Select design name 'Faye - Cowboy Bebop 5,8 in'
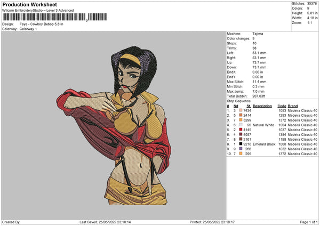This screenshot has height=226, width=320. pyautogui.click(x=41, y=24)
